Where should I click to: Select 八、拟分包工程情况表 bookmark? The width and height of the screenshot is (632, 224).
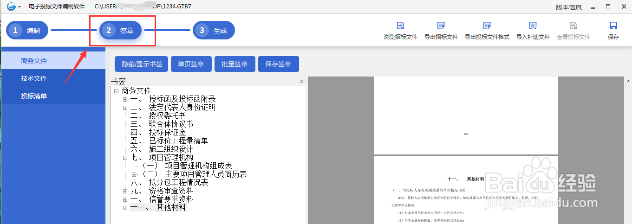coord(169,183)
